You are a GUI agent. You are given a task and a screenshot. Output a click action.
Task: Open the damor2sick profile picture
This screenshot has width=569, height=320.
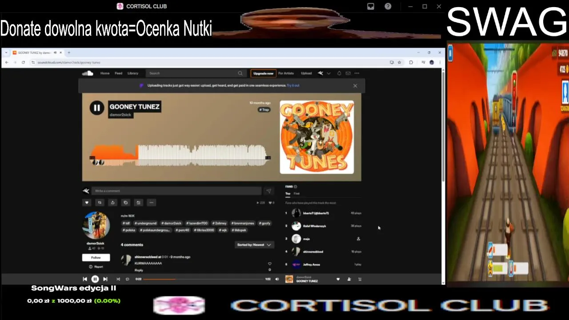(x=96, y=225)
